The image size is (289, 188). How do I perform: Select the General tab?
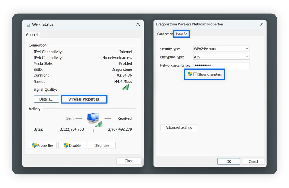32,34
